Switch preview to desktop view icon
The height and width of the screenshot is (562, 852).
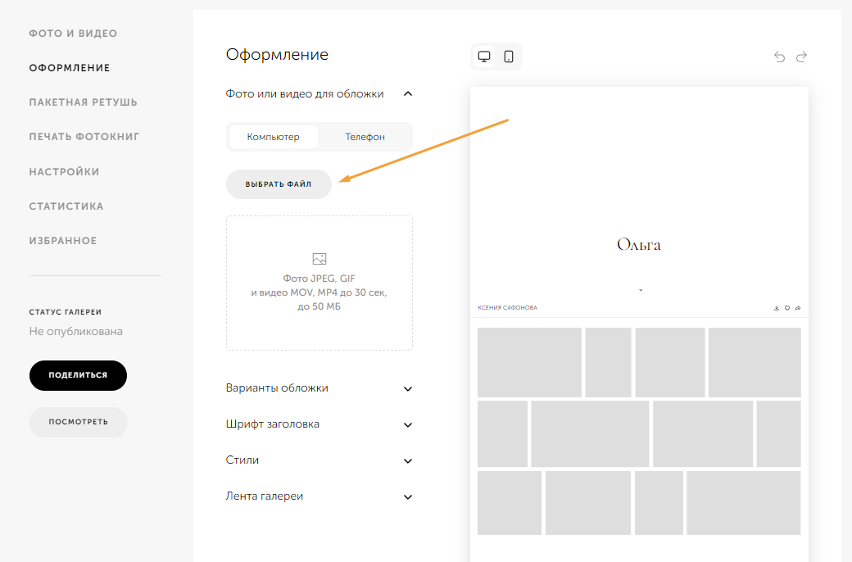point(483,57)
